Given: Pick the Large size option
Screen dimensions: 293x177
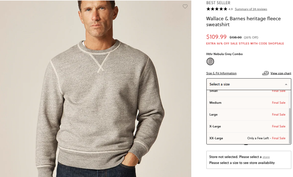Looking at the screenshot, I should pyautogui.click(x=213, y=115).
